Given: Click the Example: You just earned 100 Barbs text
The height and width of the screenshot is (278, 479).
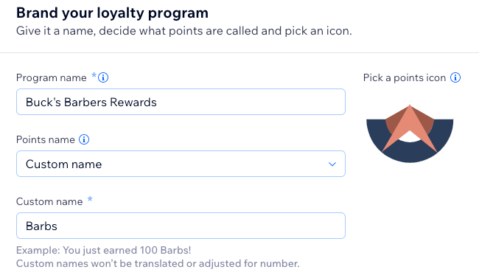Looking at the screenshot, I should (104, 250).
